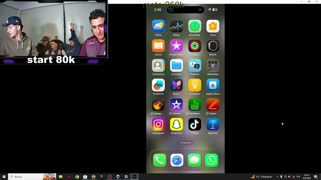Open the taskbar clock and calendar

(x=307, y=177)
